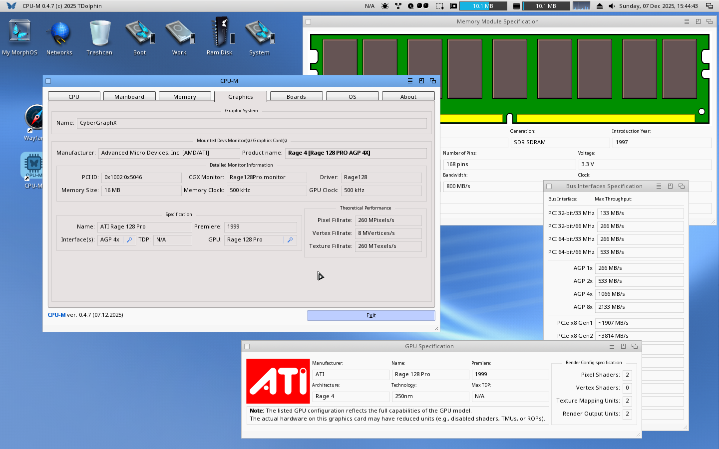Open the System drive icon
Image resolution: width=719 pixels, height=449 pixels.
(x=259, y=34)
